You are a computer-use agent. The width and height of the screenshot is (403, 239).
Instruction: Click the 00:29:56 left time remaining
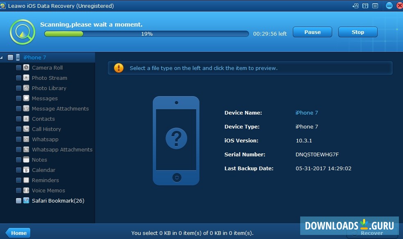[x=270, y=34]
